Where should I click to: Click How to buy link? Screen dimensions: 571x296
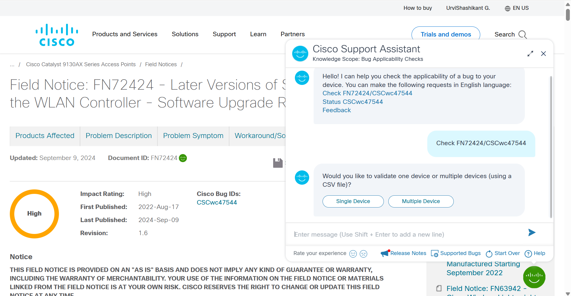(418, 8)
